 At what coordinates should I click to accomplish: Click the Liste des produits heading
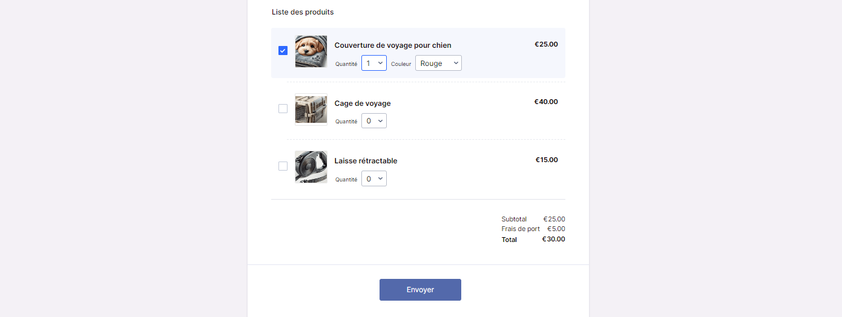[303, 12]
